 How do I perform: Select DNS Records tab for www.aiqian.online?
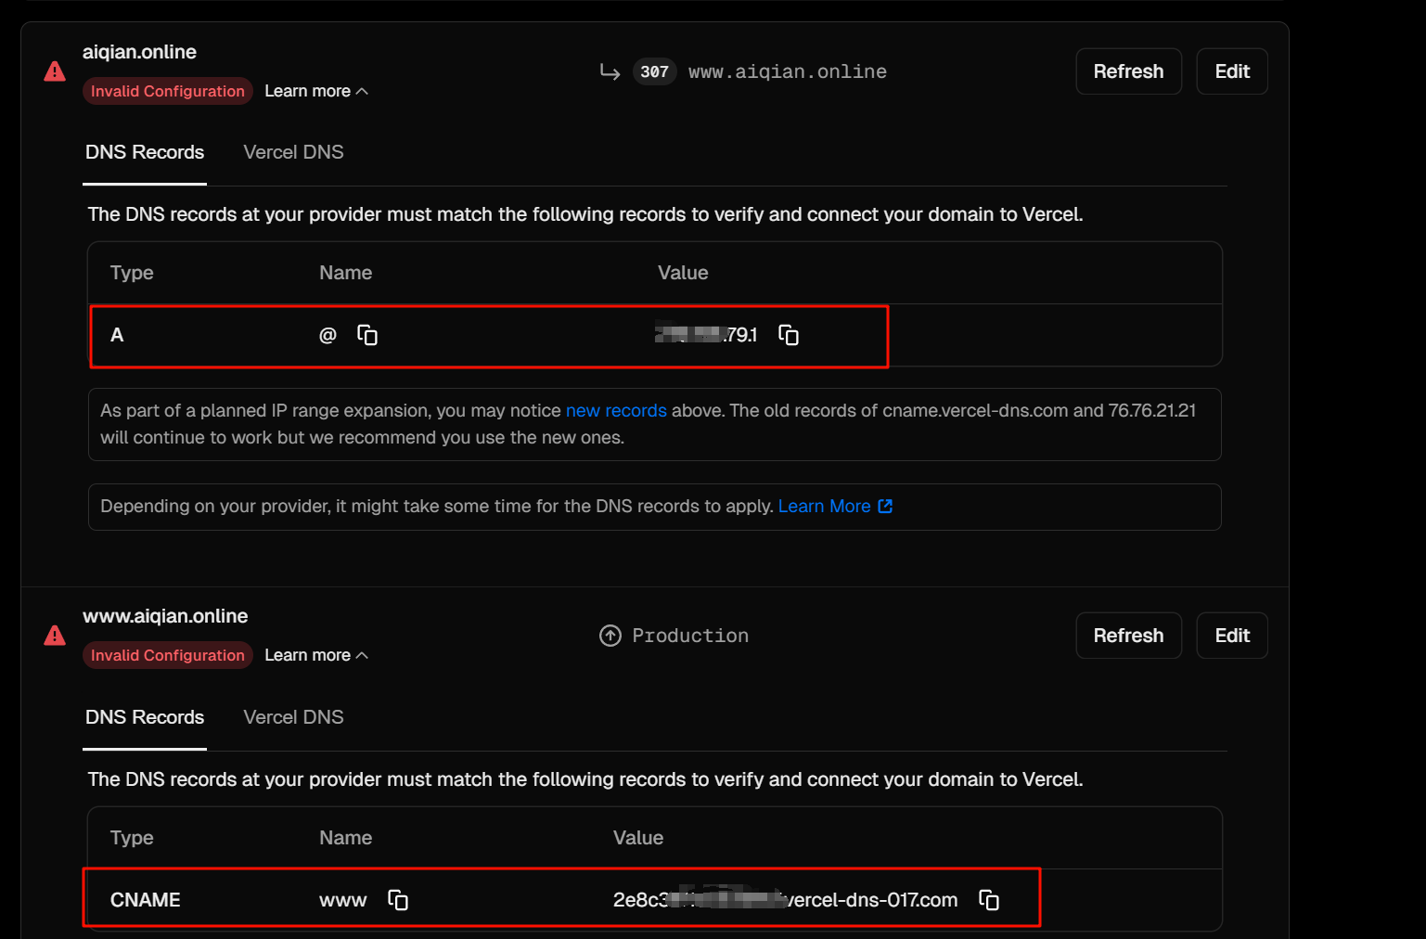coord(145,717)
